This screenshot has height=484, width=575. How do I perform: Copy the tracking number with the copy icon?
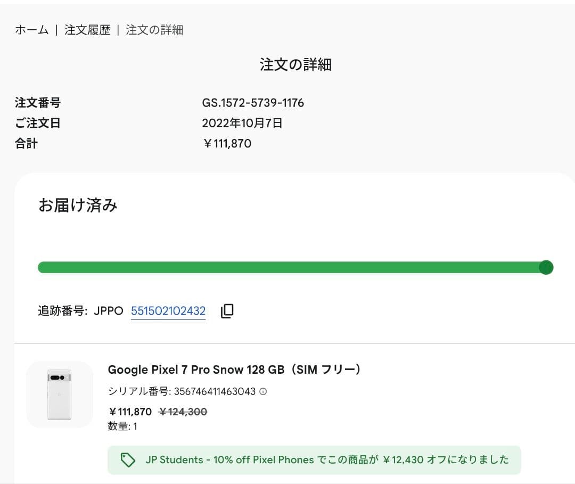pos(227,311)
